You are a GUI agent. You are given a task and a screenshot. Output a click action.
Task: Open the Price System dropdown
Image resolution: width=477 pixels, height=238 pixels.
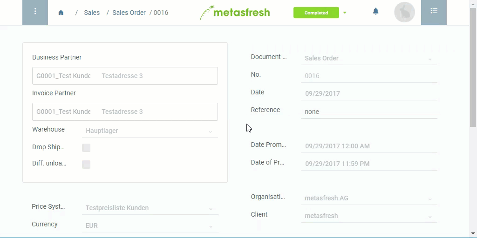point(150,208)
